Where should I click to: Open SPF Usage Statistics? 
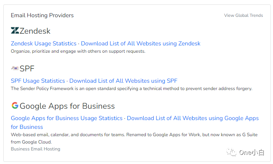pyautogui.click(x=38, y=81)
